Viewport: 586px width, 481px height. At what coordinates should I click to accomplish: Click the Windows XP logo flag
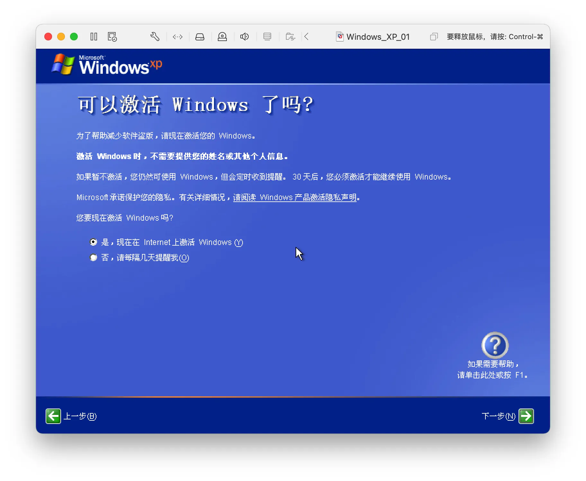click(x=63, y=64)
